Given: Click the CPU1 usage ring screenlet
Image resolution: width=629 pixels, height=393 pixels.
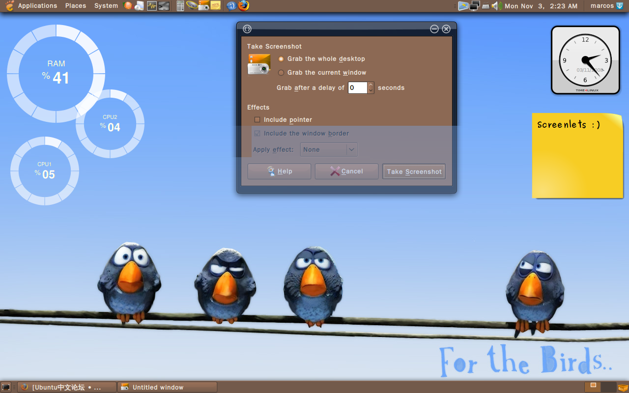Looking at the screenshot, I should pyautogui.click(x=45, y=171).
